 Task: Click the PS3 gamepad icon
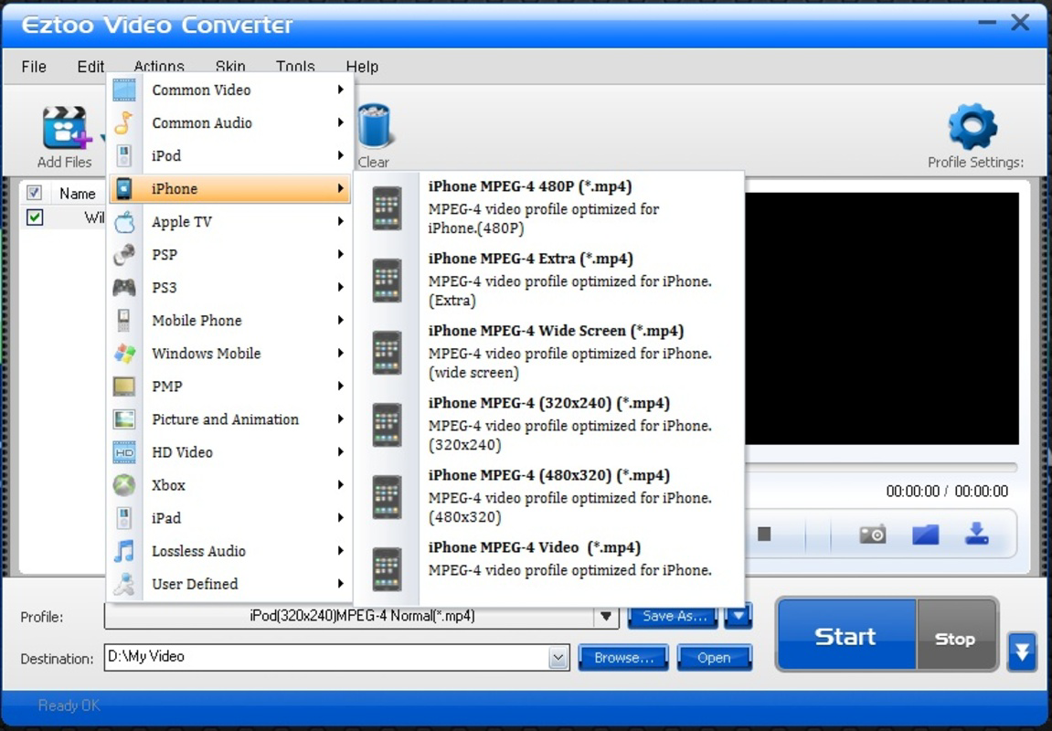[124, 287]
